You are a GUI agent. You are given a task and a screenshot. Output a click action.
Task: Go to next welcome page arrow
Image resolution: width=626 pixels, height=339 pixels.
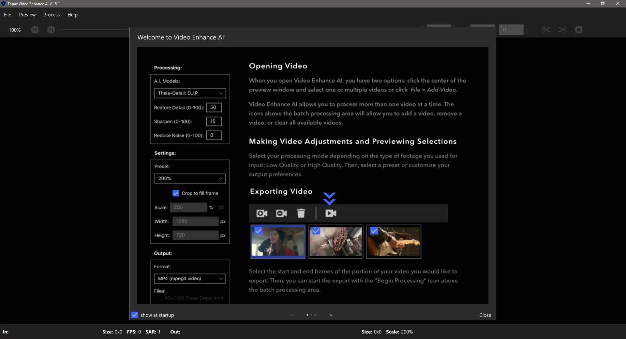(x=331, y=315)
